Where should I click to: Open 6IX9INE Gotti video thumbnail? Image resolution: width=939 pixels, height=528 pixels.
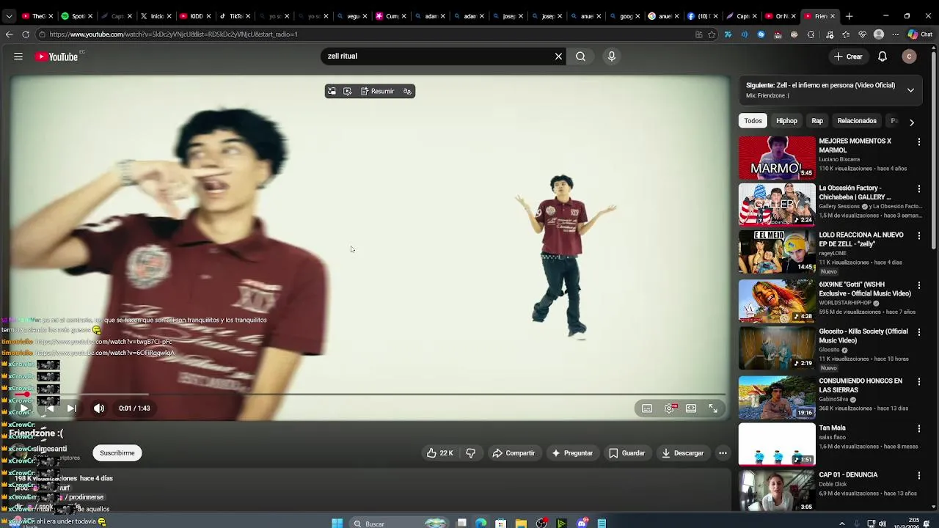pos(777,301)
